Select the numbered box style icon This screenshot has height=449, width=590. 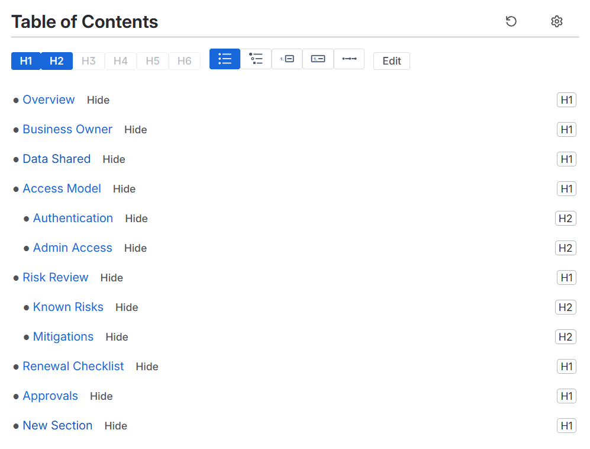click(x=318, y=59)
